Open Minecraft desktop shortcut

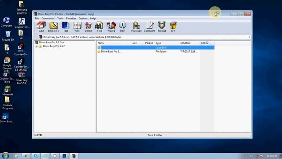pyautogui.click(x=7, y=91)
